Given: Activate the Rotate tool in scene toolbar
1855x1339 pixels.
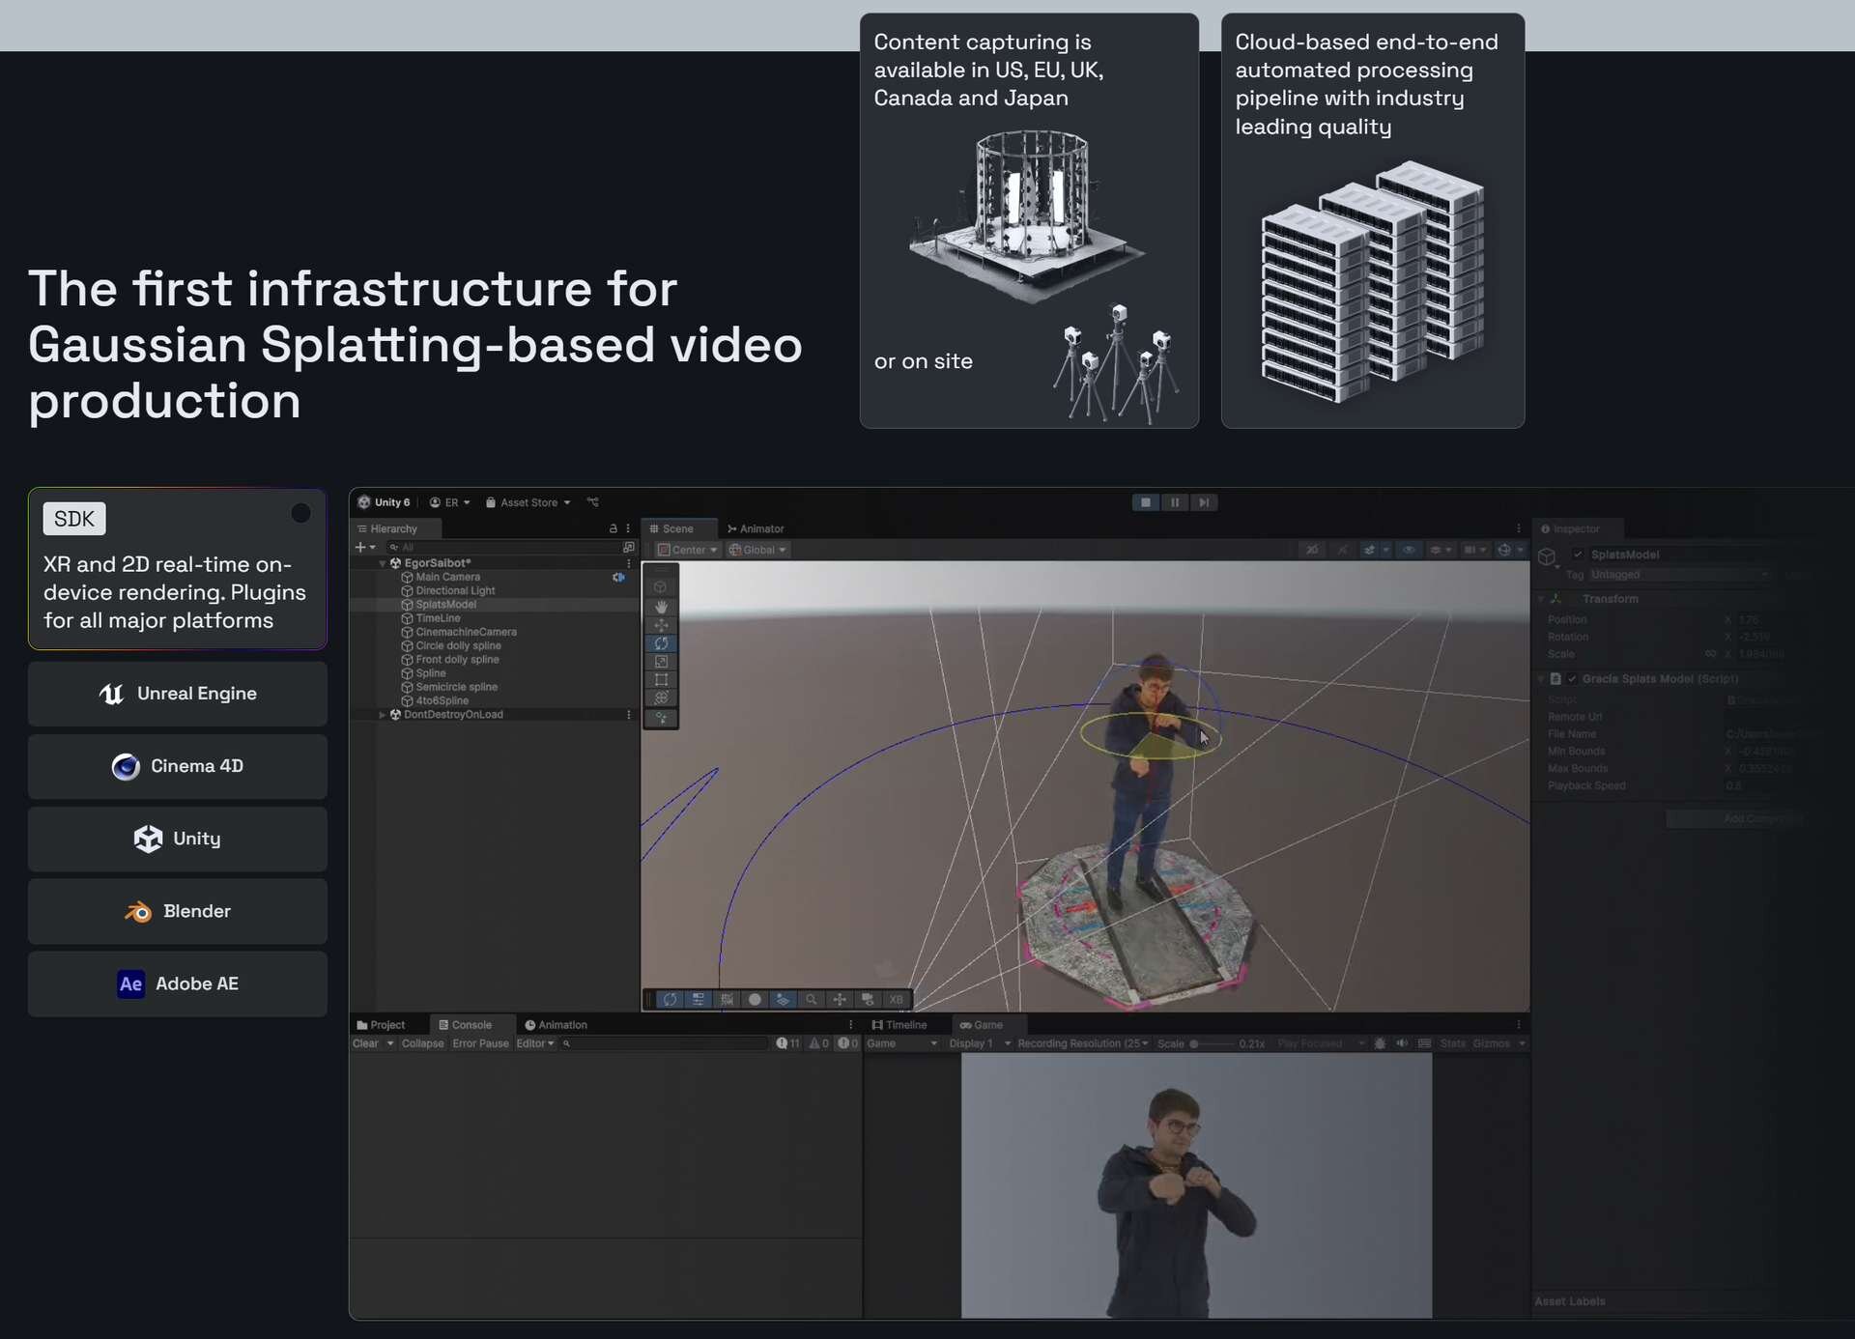Looking at the screenshot, I should click(661, 643).
